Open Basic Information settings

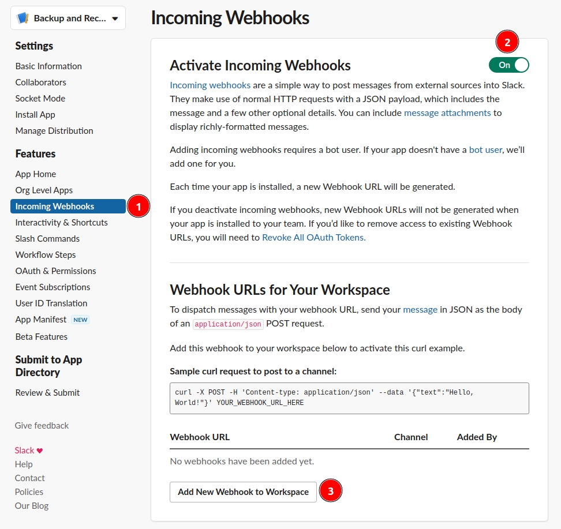(x=48, y=66)
